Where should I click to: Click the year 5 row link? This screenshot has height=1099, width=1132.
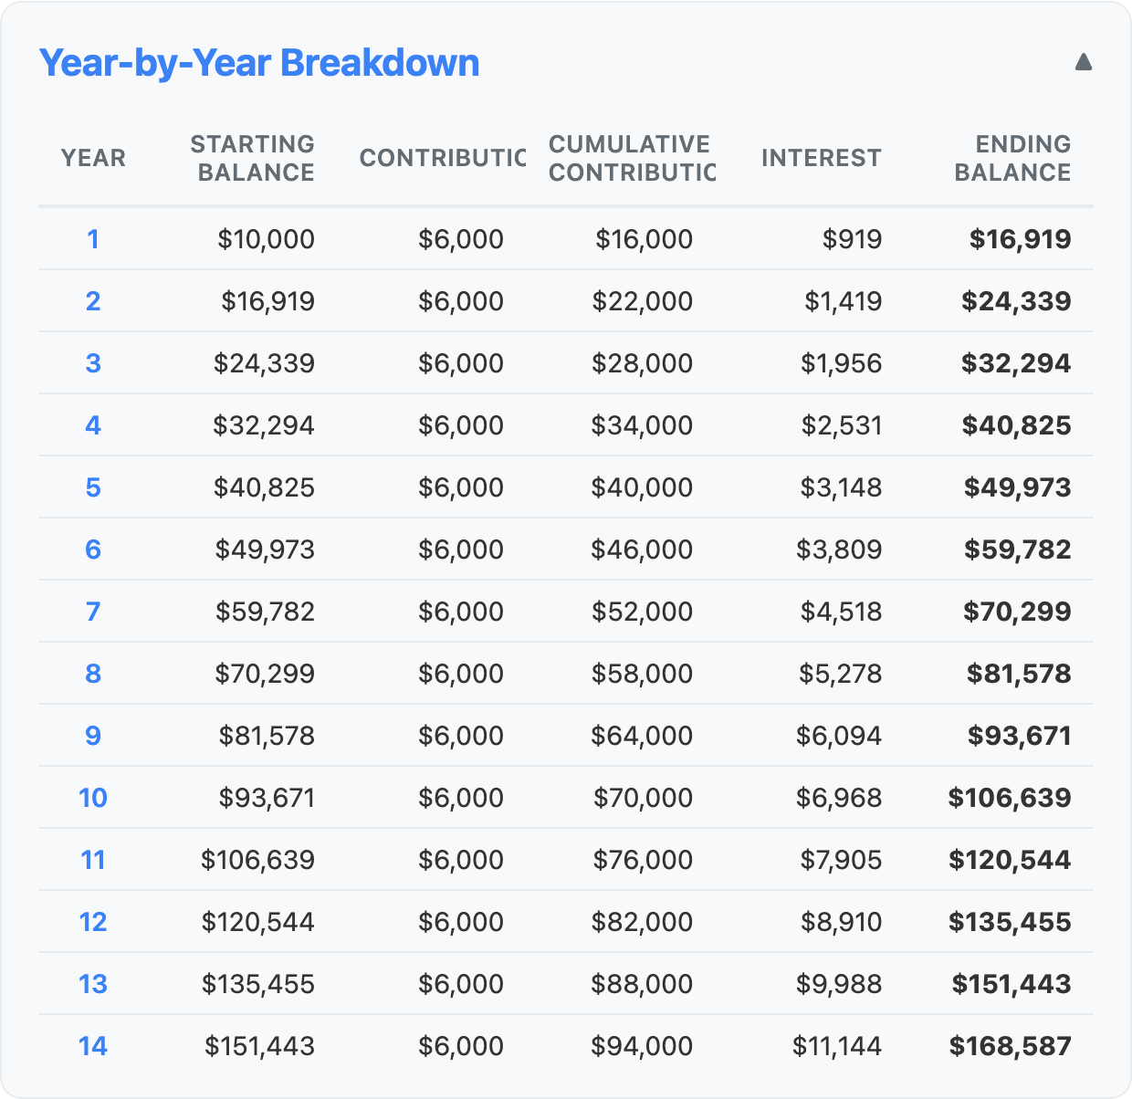coord(92,487)
